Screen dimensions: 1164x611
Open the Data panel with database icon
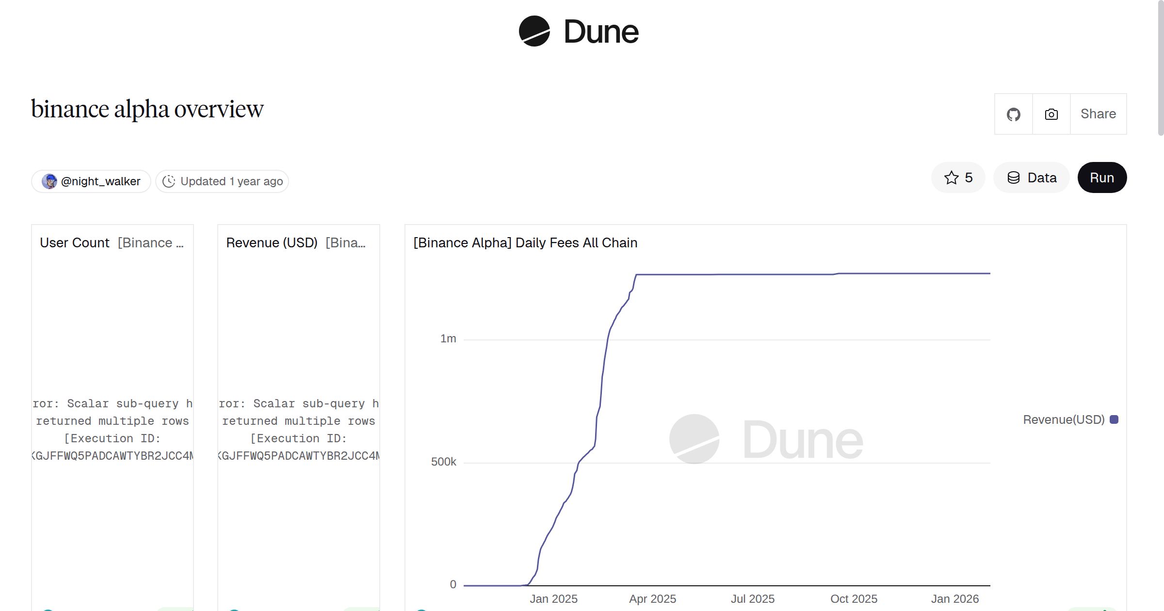(x=1031, y=177)
